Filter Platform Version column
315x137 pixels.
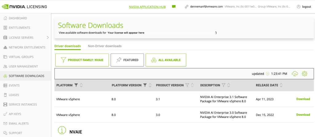[145, 85]
